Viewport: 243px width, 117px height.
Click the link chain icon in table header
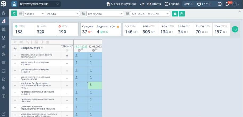click(15, 48)
